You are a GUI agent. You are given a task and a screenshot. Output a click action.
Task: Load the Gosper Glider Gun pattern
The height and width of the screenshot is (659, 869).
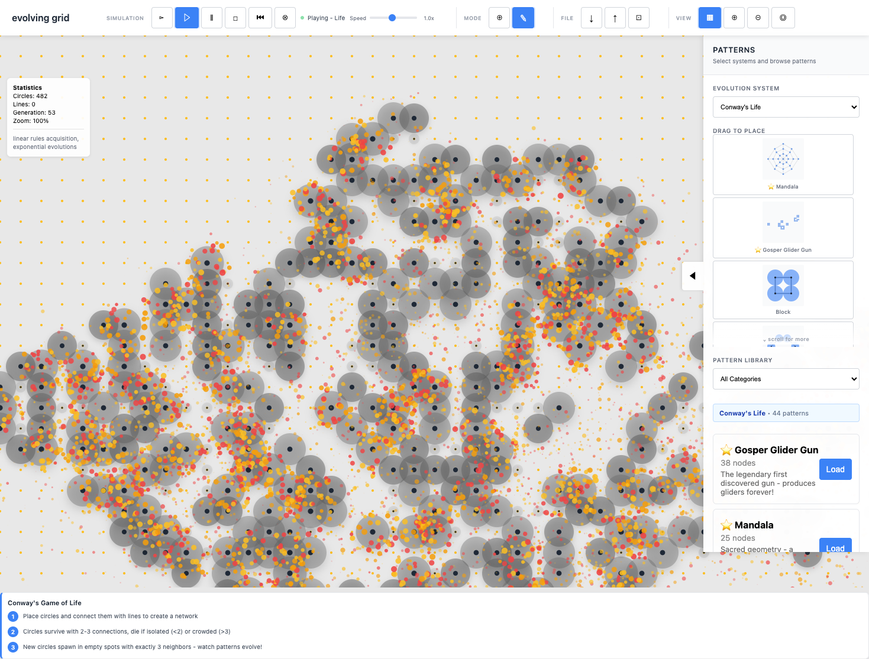[x=835, y=469]
